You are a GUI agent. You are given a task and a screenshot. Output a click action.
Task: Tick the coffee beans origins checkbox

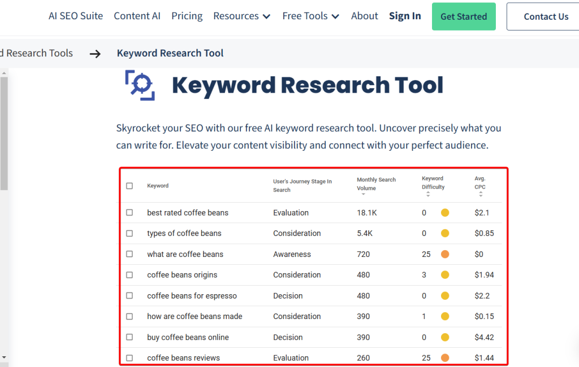(x=129, y=275)
